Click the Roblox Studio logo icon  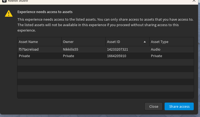pyautogui.click(x=4, y=1)
